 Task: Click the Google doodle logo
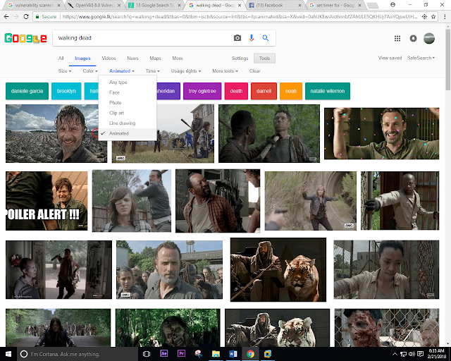click(x=26, y=38)
